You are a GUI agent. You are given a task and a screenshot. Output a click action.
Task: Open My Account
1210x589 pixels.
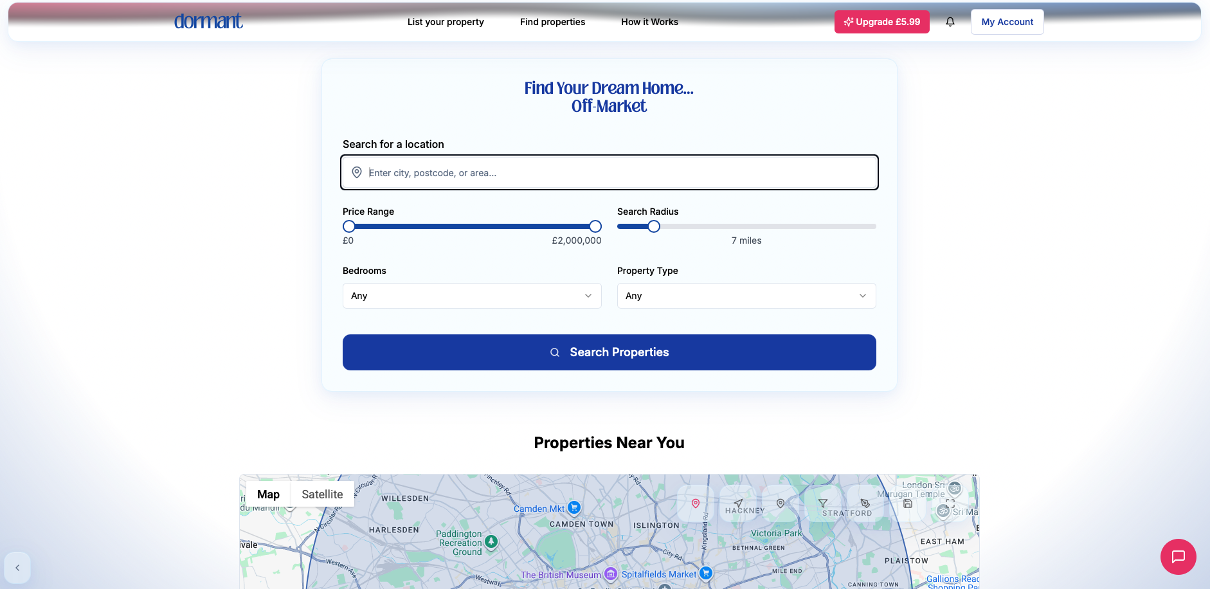click(1007, 22)
